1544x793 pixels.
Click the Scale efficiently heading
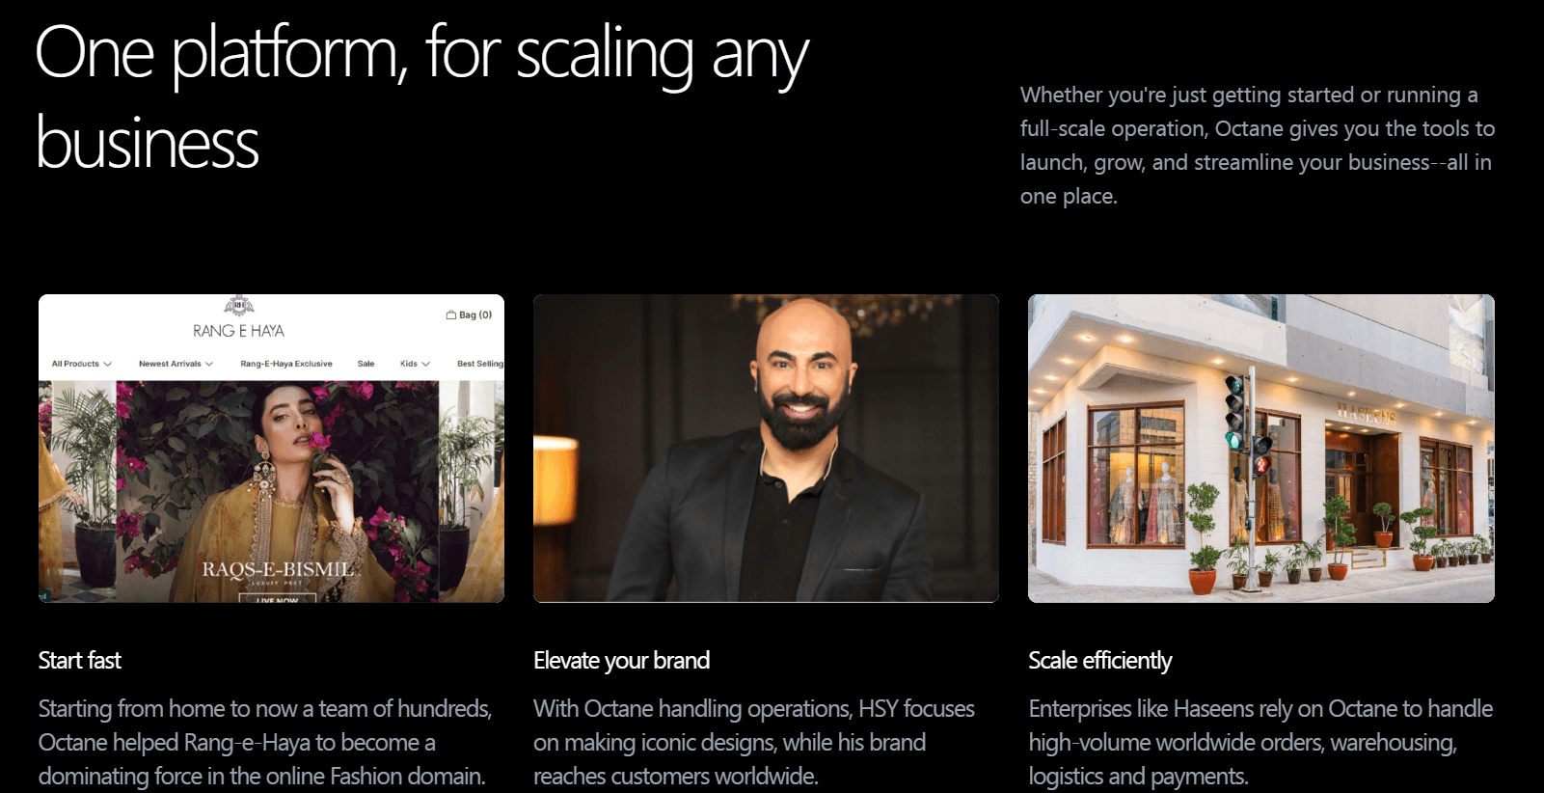point(1100,661)
